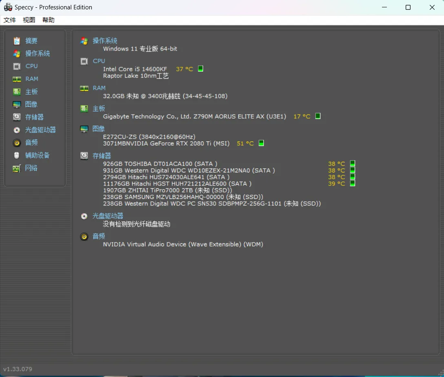444x377 pixels.
Task: Click the 存储器 hard drive icon in sidebar
Action: [x=17, y=117]
